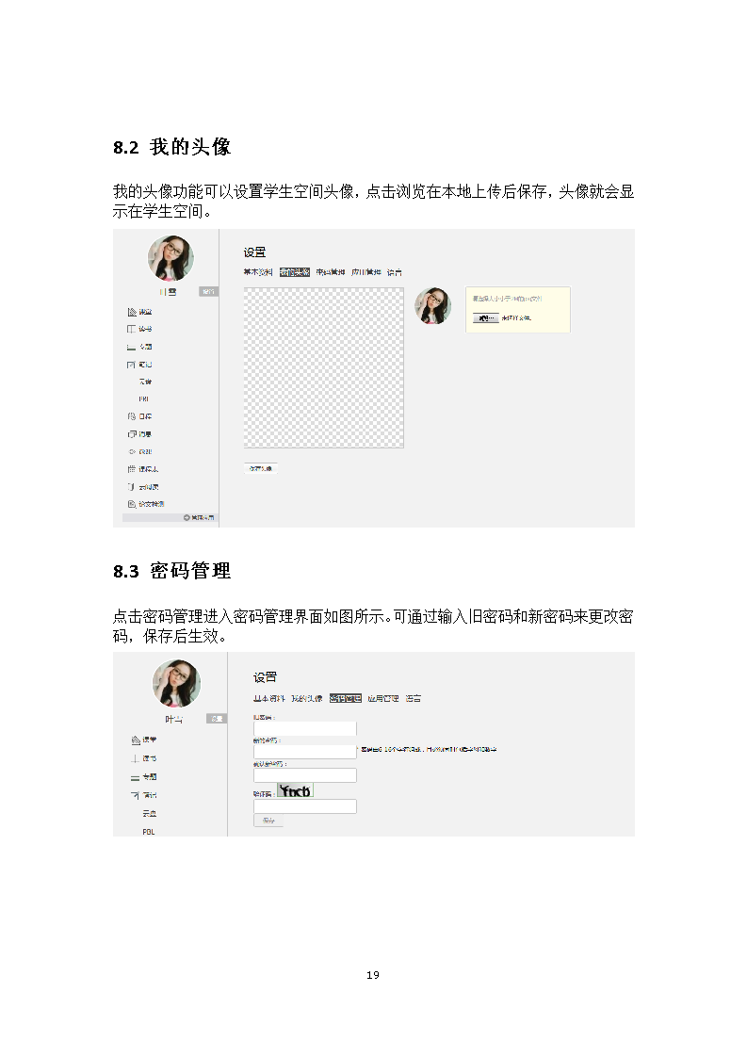Click 课程表 icon in avatar settings sidebar

[132, 469]
